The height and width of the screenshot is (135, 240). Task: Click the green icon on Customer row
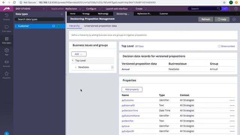click(x=58, y=26)
